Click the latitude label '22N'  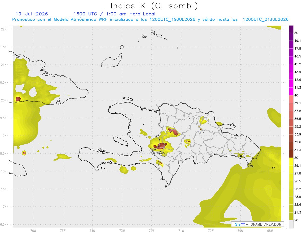tap(4, 29)
